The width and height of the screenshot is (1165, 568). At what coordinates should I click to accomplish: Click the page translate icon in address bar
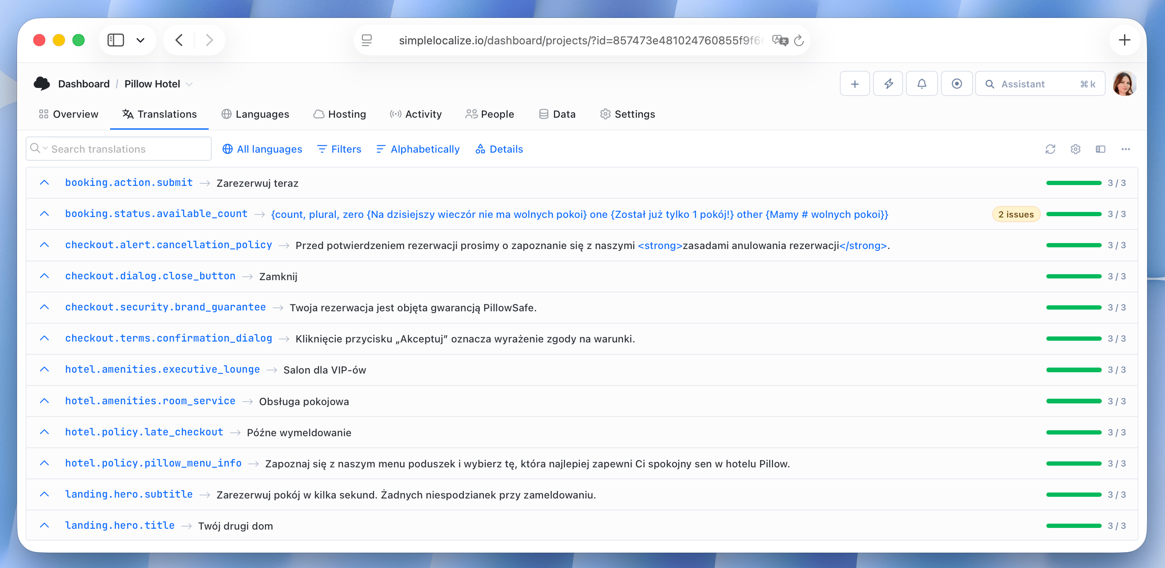click(780, 41)
